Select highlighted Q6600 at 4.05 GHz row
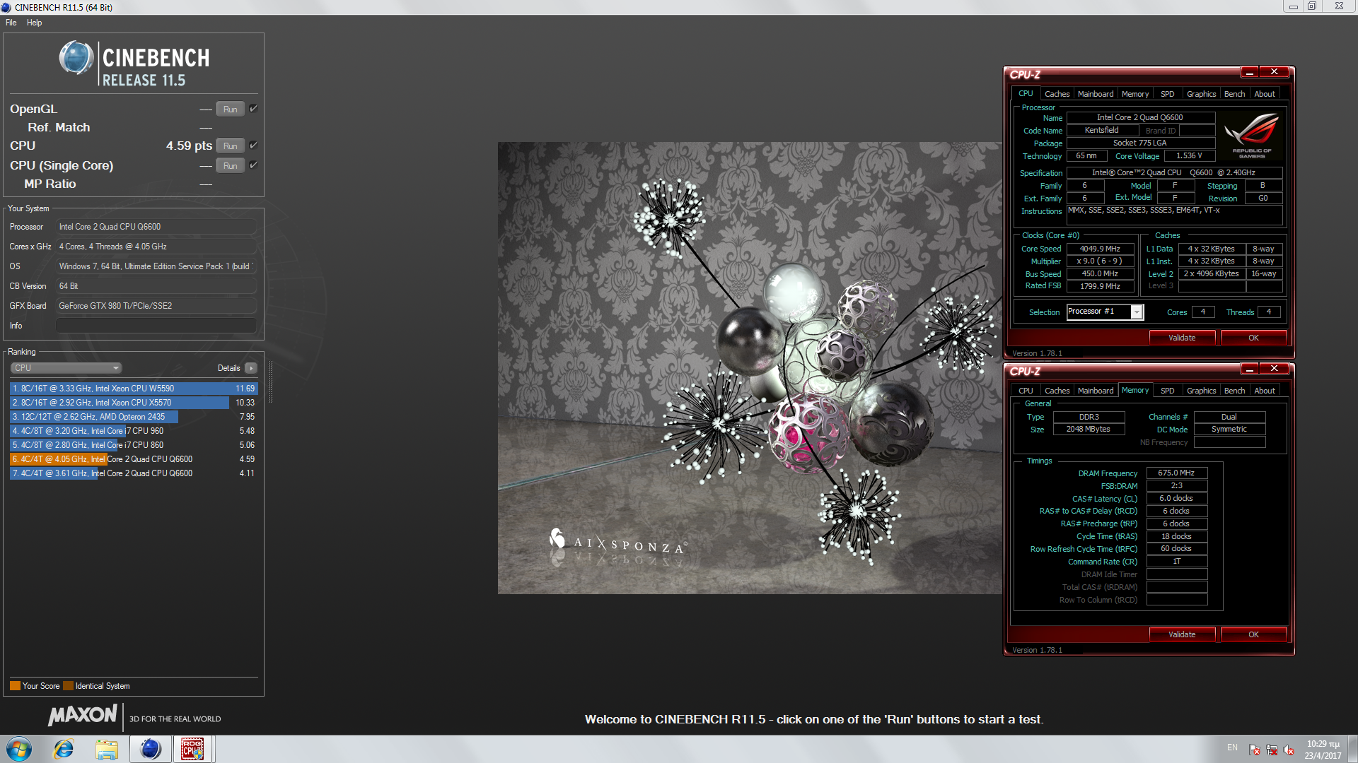1358x763 pixels. pyautogui.click(x=134, y=459)
